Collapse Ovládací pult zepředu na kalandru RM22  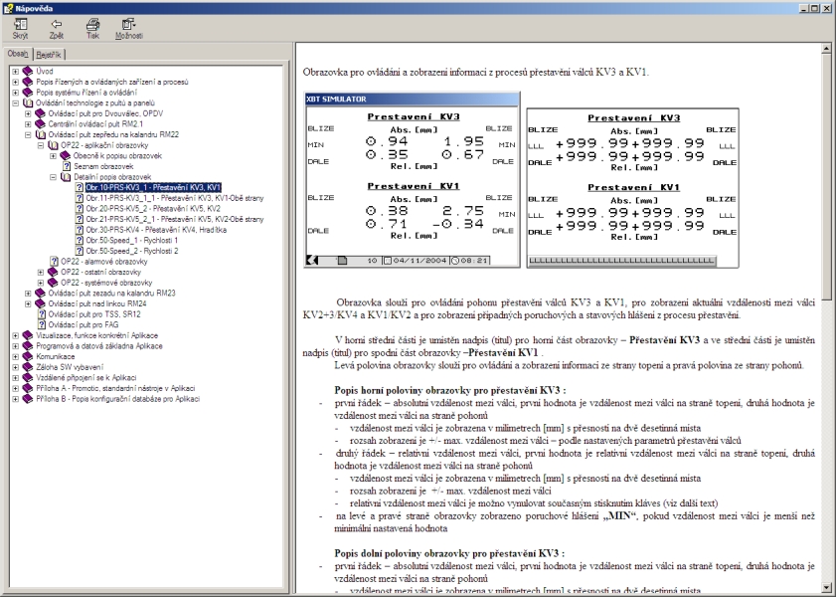click(28, 134)
